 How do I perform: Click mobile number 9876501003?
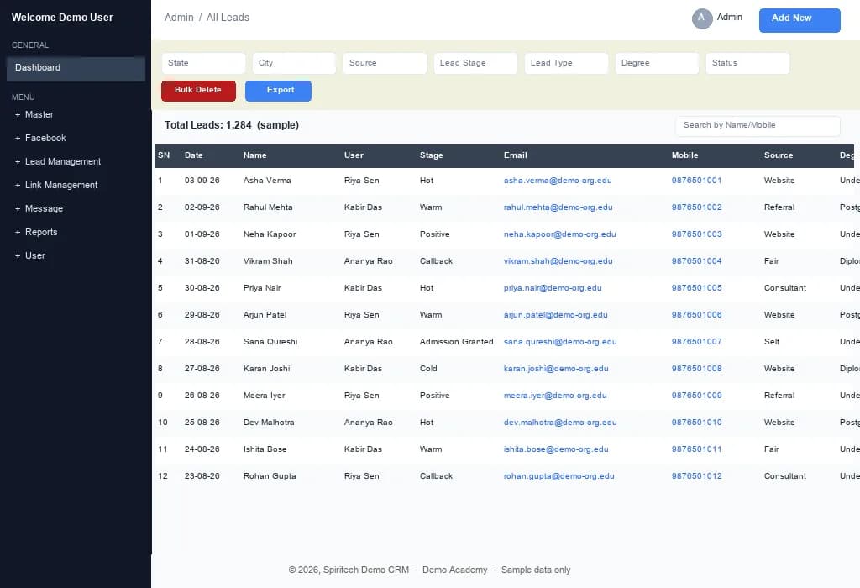(696, 234)
